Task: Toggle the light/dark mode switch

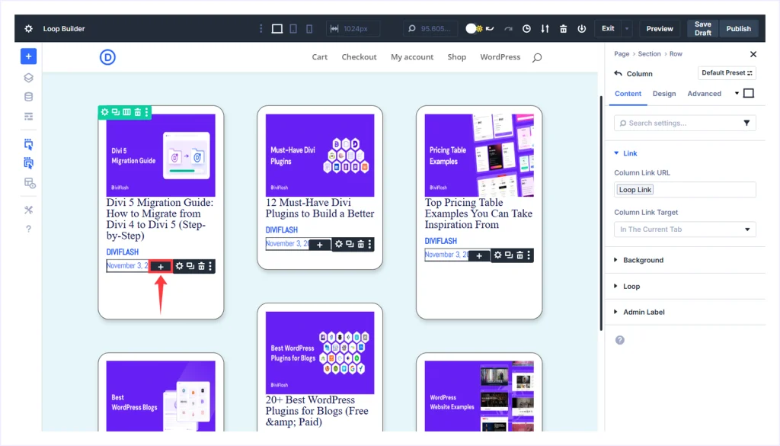Action: [473, 29]
